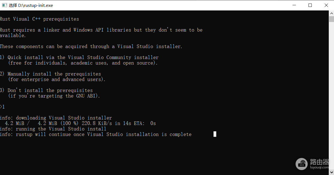Click the console app icon in title bar

tap(4, 5)
